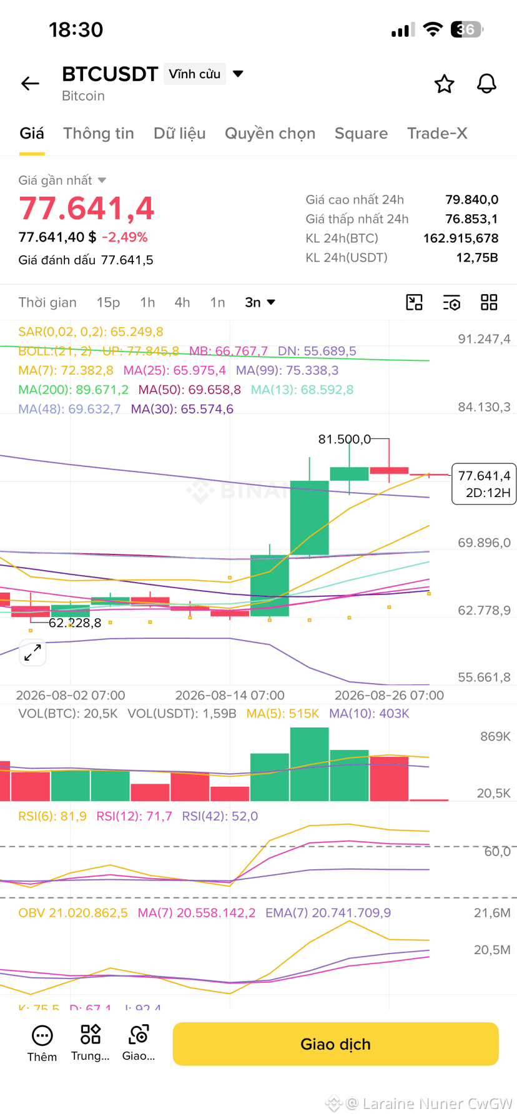Image resolution: width=517 pixels, height=1119 pixels.
Task: Open the Thêm more options icon
Action: (x=42, y=1043)
